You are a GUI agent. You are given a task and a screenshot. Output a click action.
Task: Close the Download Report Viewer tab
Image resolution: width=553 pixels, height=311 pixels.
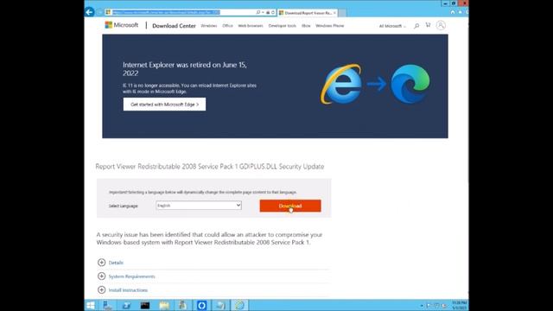point(334,13)
